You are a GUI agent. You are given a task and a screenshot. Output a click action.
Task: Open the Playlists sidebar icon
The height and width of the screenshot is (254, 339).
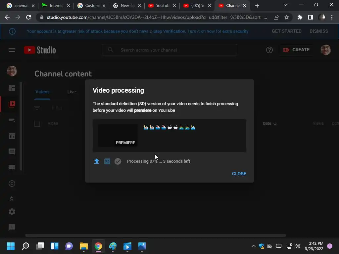tap(12, 120)
